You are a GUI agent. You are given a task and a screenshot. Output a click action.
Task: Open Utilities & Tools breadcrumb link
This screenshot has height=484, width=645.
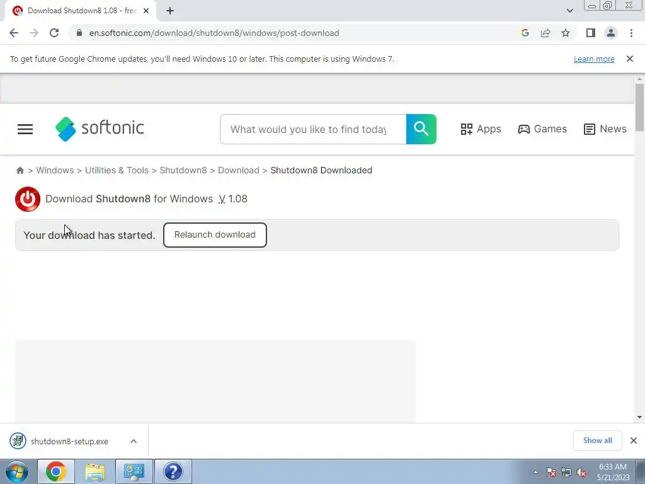pos(117,170)
